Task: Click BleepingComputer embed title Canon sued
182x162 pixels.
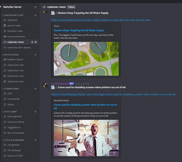Action: (85, 106)
